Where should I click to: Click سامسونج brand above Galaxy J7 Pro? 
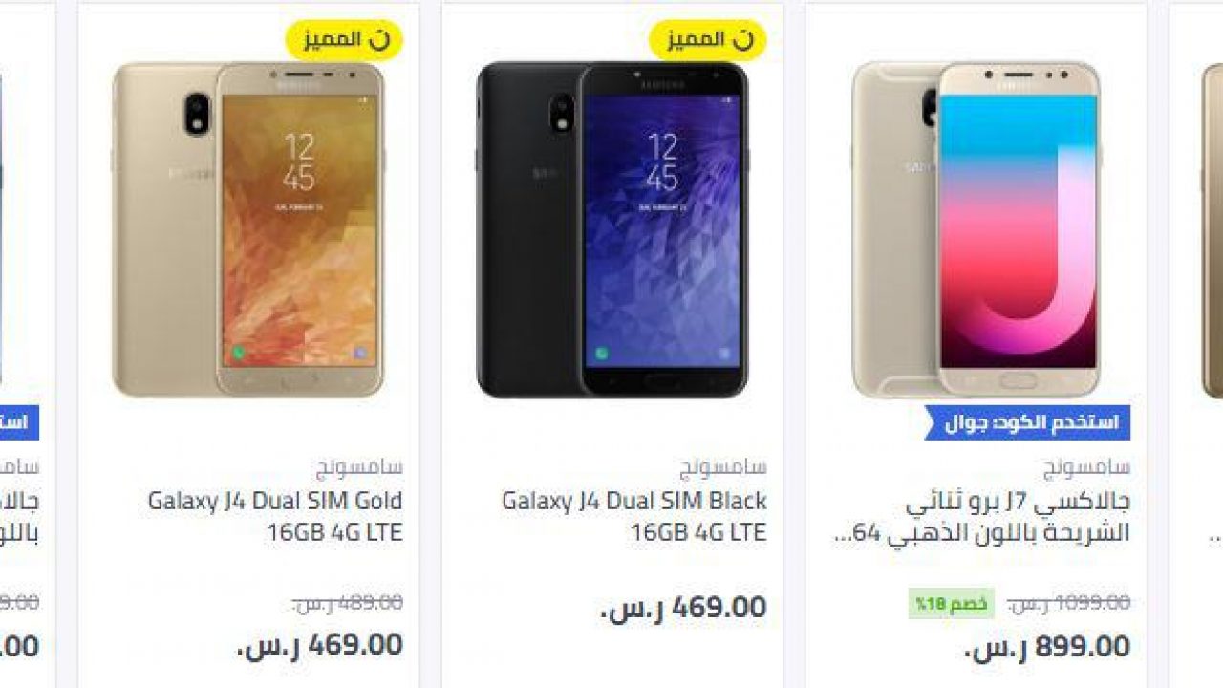point(1087,467)
